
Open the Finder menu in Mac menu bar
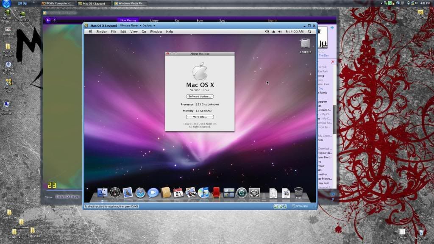coord(102,31)
